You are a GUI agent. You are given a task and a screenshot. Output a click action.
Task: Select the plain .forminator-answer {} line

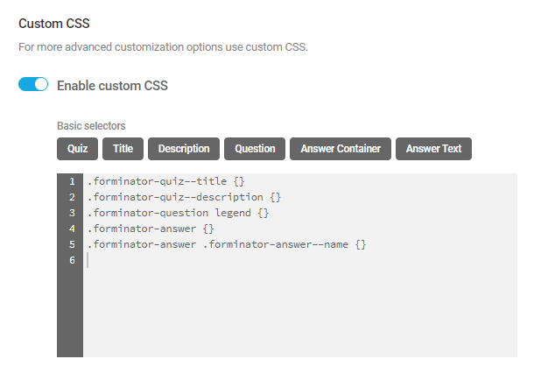coord(150,229)
